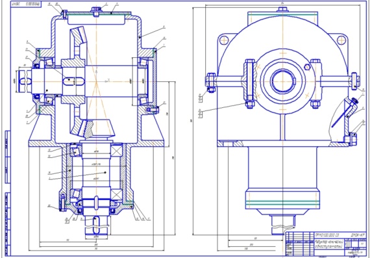Select the drain plug at the housing's lower right
Image resolution: width=370 pixels, height=258 pixels.
[x=352, y=139]
